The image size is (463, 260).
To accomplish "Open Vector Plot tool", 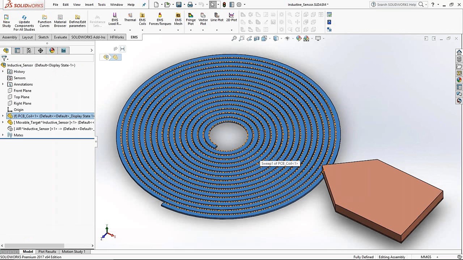I will click(203, 19).
